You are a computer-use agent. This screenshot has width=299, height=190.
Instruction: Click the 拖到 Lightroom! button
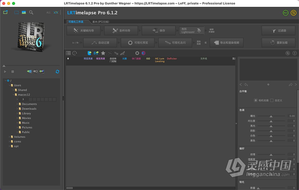(192, 31)
